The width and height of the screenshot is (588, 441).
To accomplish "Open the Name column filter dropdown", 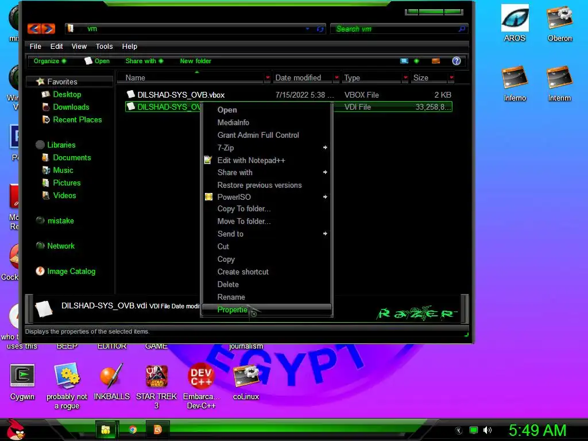I will [x=268, y=78].
